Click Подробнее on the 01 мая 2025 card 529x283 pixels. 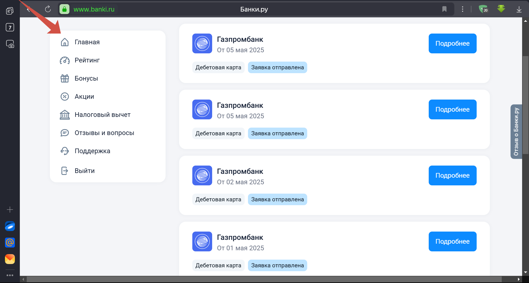pyautogui.click(x=452, y=241)
